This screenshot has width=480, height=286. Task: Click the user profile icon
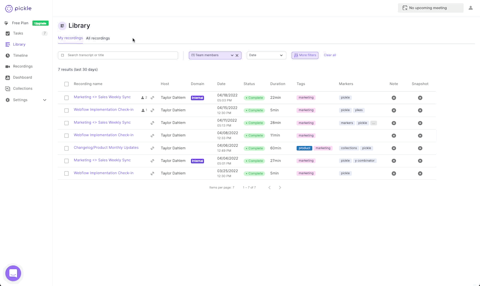(x=470, y=8)
